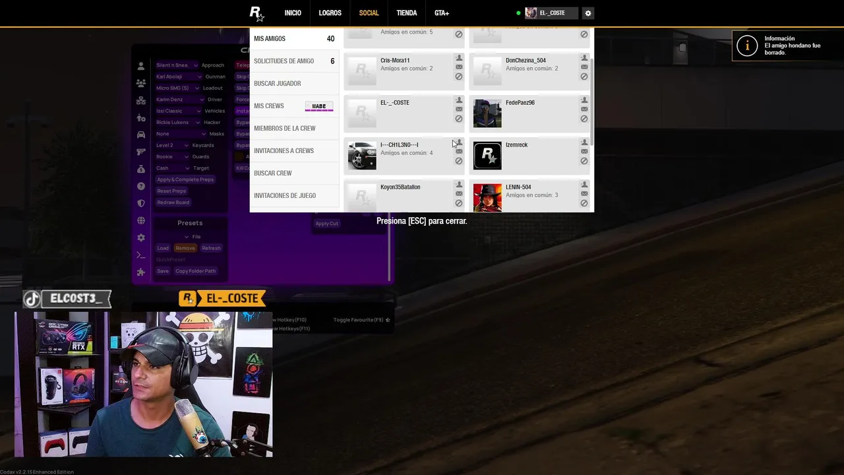Viewport: 844px width, 475px height.
Task: Open the question mark help icon in Codax
Action: [141, 186]
